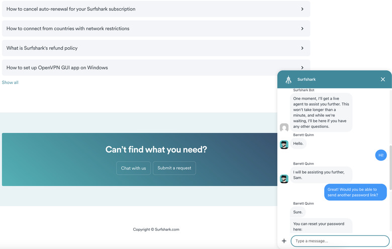Open "What is Surfshark's refund policy" article
This screenshot has height=249, width=392.
point(42,48)
